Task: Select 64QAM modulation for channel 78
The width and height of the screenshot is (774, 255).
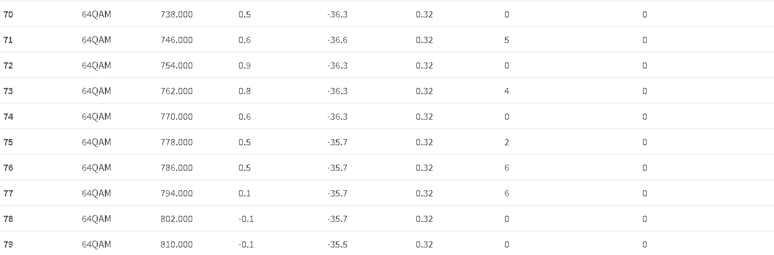Action: pyautogui.click(x=96, y=219)
